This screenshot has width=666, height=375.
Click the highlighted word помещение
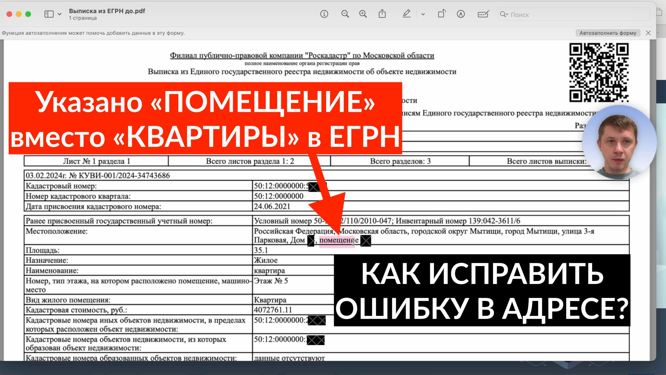(336, 240)
